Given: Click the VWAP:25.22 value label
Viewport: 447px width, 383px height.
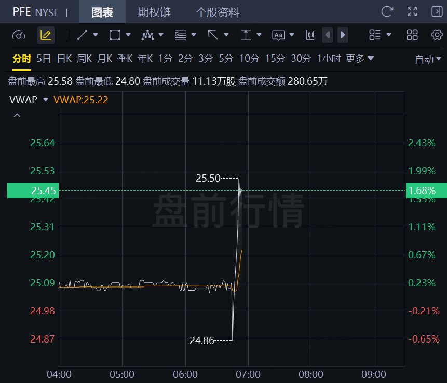Looking at the screenshot, I should click(x=80, y=100).
